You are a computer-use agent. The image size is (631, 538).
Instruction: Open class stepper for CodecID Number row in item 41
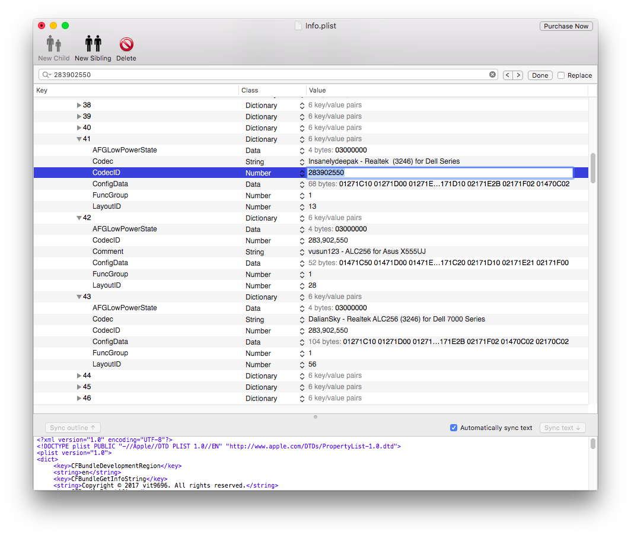pos(302,173)
